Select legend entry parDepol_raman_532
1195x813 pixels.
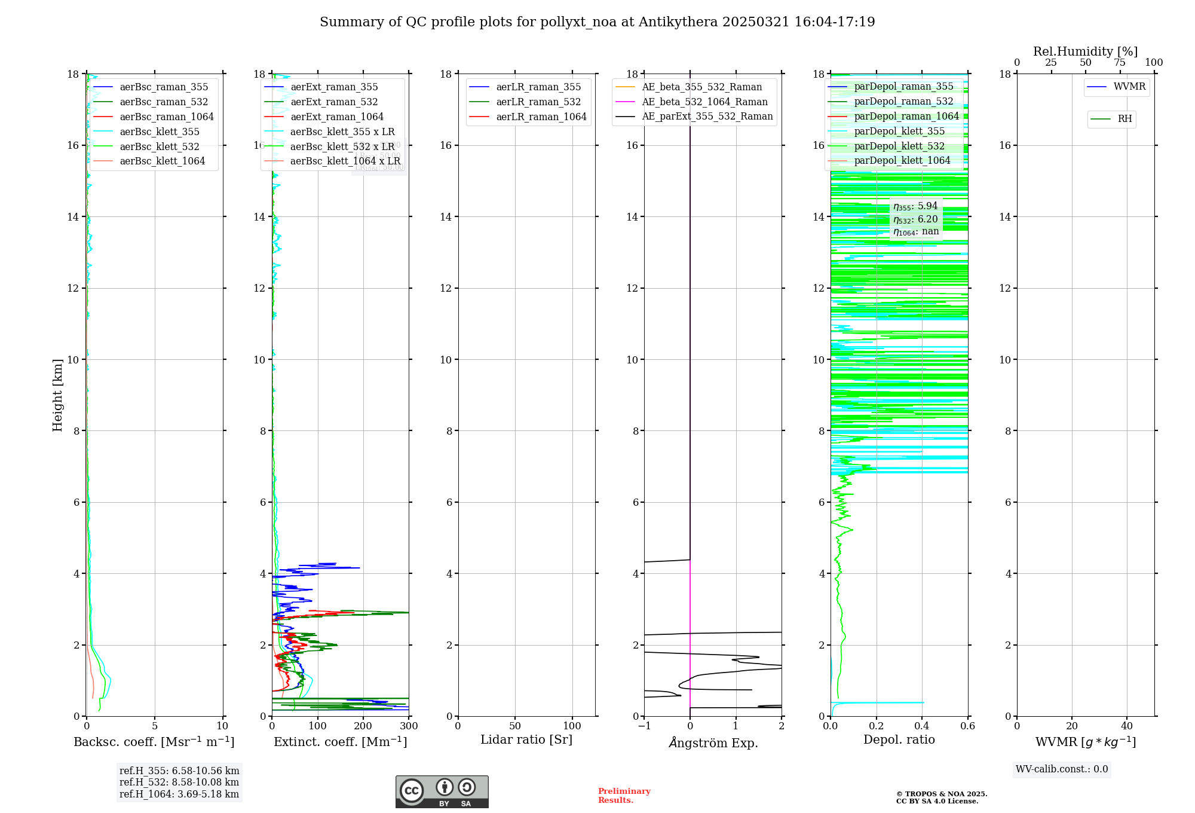pyautogui.click(x=891, y=102)
